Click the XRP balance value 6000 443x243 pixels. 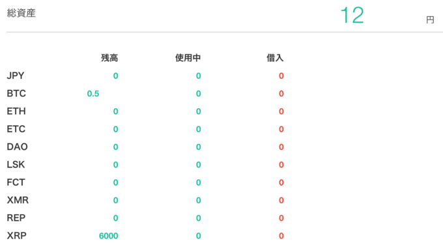109,236
